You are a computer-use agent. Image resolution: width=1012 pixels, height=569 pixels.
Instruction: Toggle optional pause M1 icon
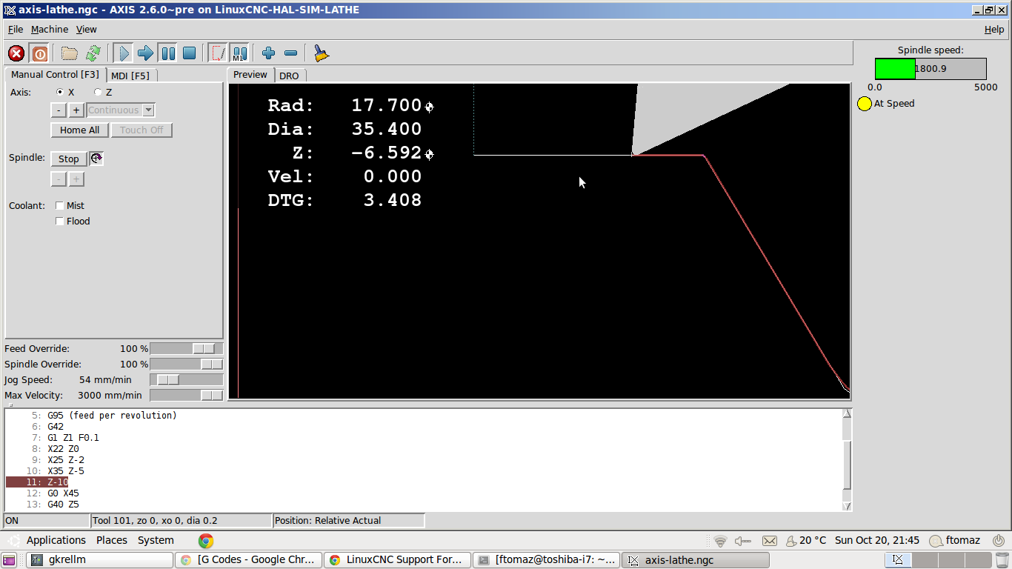pyautogui.click(x=239, y=53)
